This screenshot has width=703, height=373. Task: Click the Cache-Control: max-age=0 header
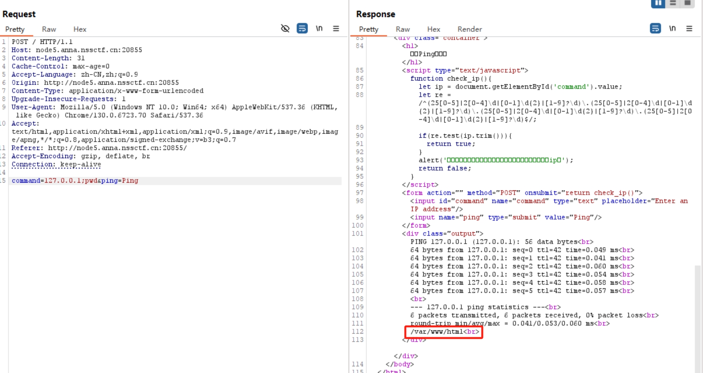pos(60,66)
